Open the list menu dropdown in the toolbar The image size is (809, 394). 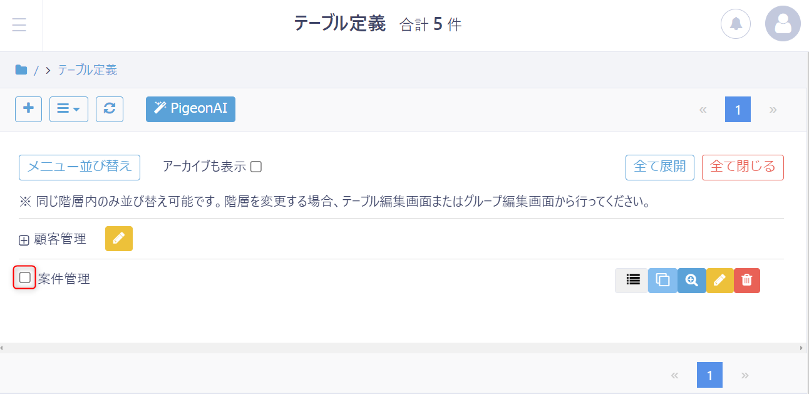coord(69,109)
